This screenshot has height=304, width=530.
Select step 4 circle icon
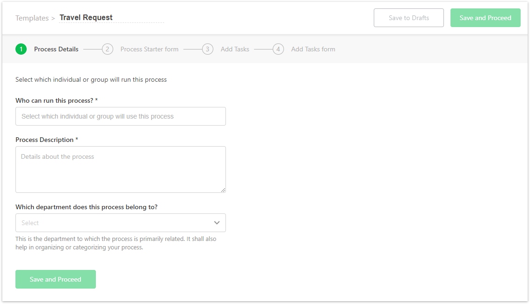(x=278, y=49)
